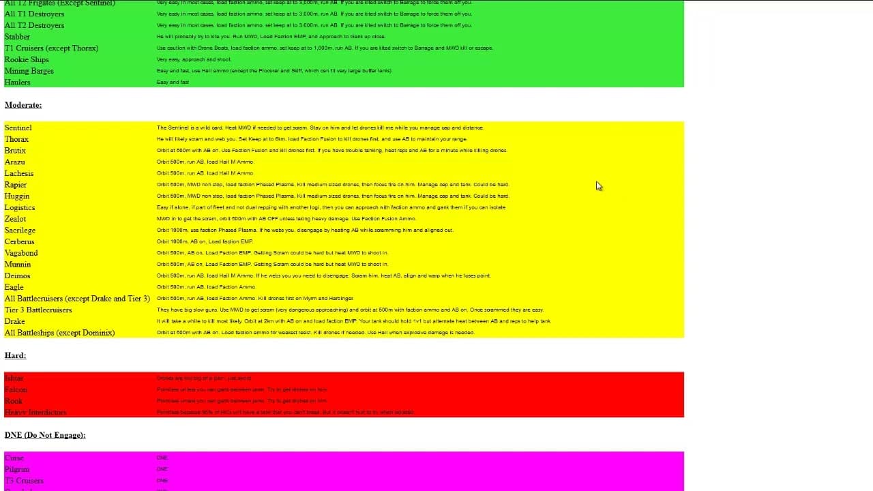Select the Haulers tip 'Easy and fast'
Image resolution: width=873 pixels, height=491 pixels.
(173, 82)
